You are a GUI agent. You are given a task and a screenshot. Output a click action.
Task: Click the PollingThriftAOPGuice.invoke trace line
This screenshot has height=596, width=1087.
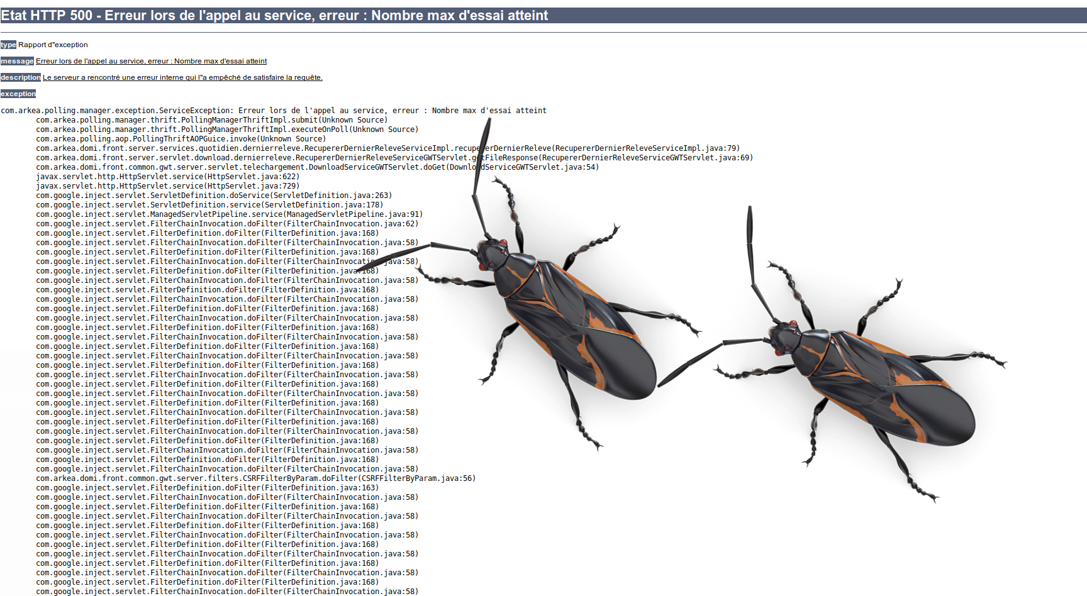pos(181,139)
